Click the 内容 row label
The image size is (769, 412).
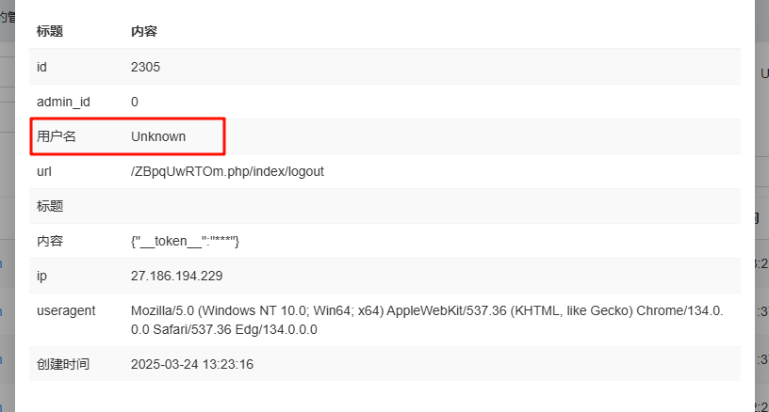50,241
